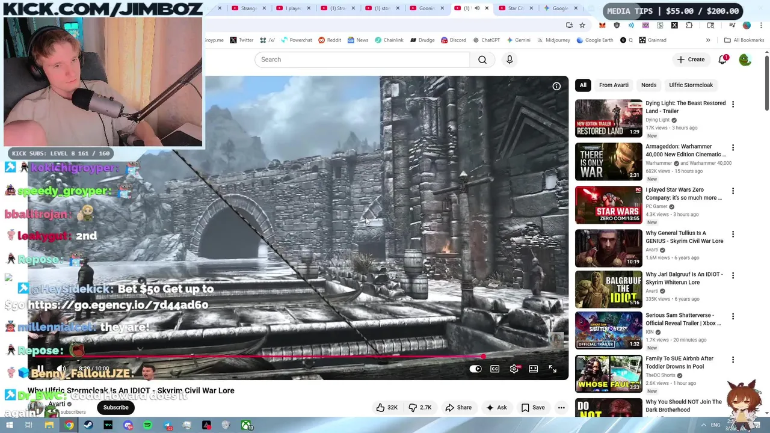Open the ChatGPT bookmark
Viewport: 770px width, 433px height.
(x=486, y=40)
